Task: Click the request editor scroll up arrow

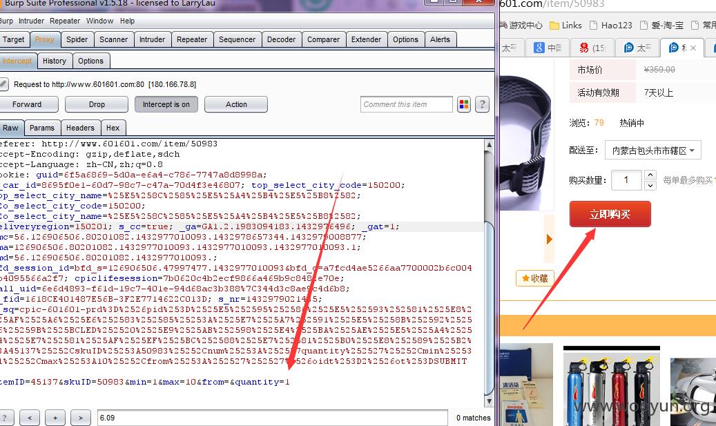Action: [x=489, y=145]
